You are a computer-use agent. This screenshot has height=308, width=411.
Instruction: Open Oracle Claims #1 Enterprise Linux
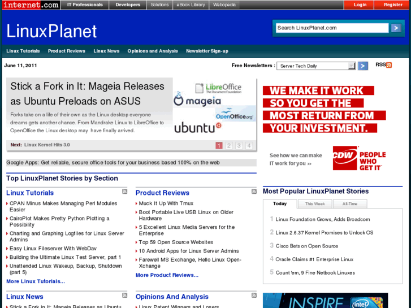(x=314, y=259)
